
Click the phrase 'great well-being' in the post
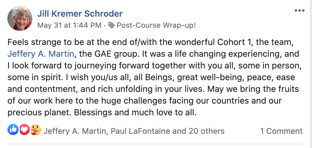[x=210, y=77]
